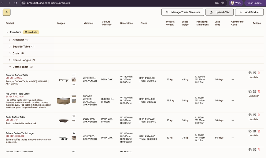Click the Upload CSV button

(x=220, y=12)
